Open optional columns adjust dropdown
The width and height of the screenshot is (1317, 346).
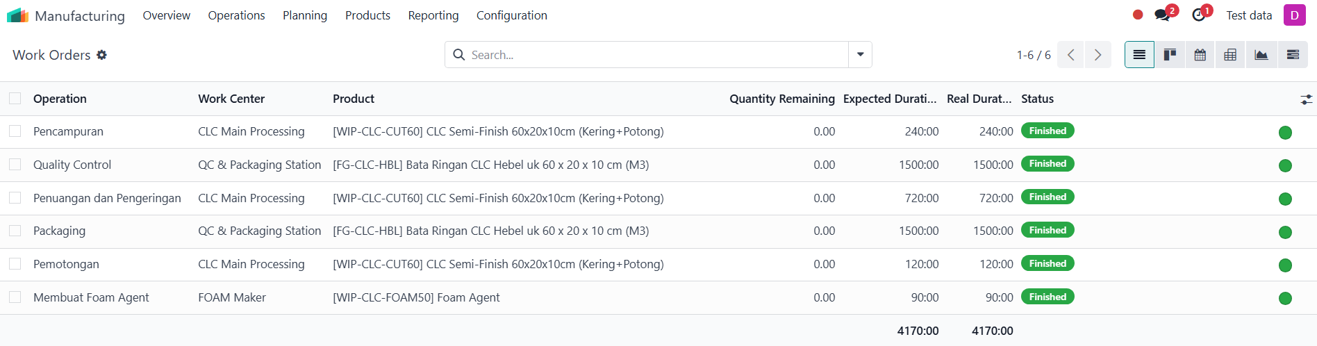1306,99
